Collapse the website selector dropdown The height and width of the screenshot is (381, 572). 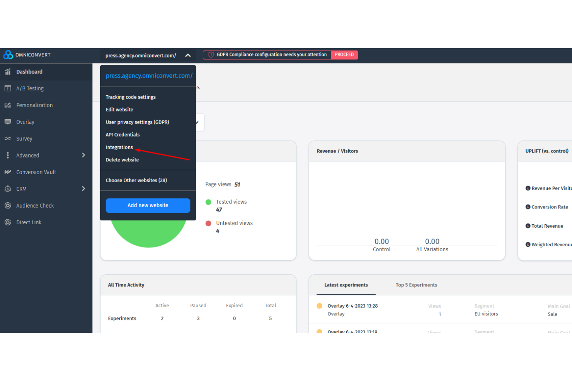pyautogui.click(x=188, y=55)
